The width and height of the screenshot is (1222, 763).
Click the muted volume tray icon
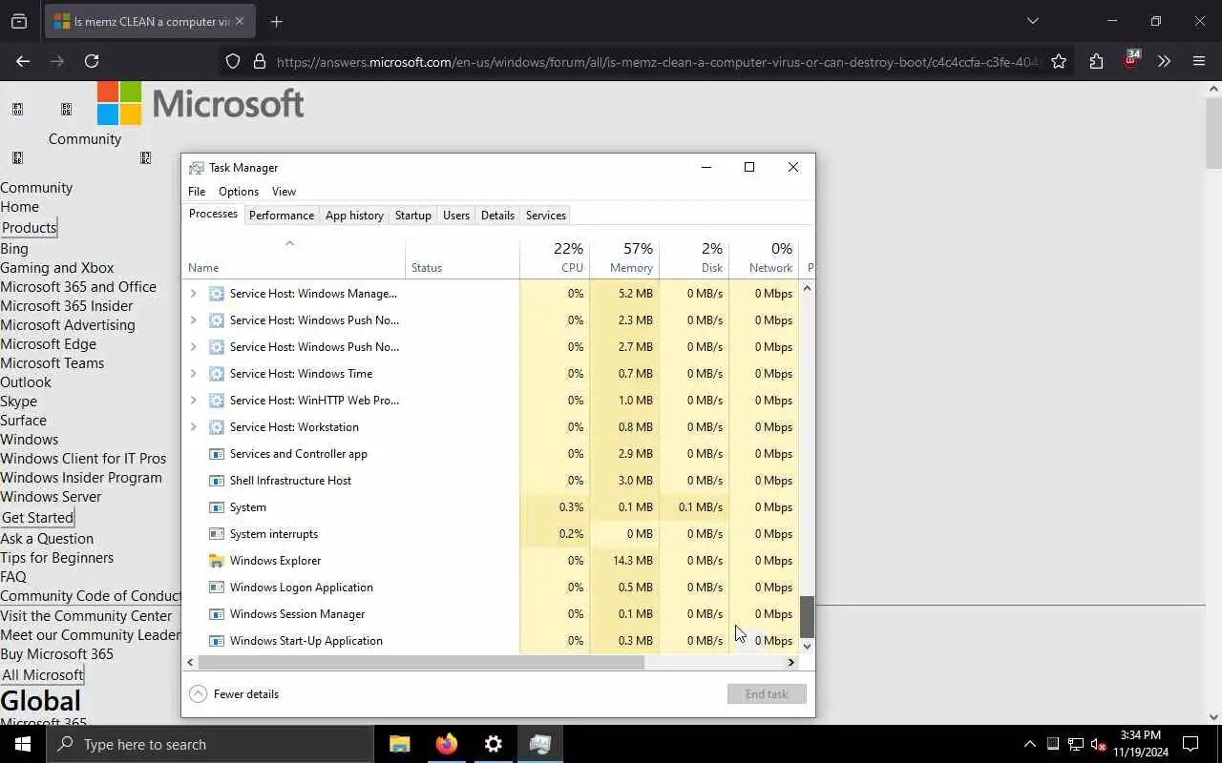click(1098, 744)
